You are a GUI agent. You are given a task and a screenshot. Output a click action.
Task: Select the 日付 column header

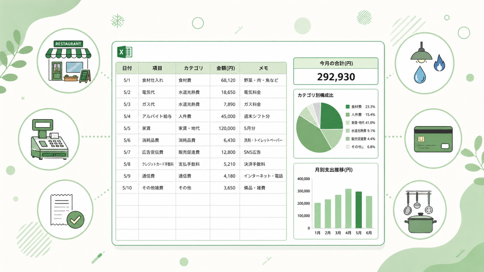tap(127, 68)
